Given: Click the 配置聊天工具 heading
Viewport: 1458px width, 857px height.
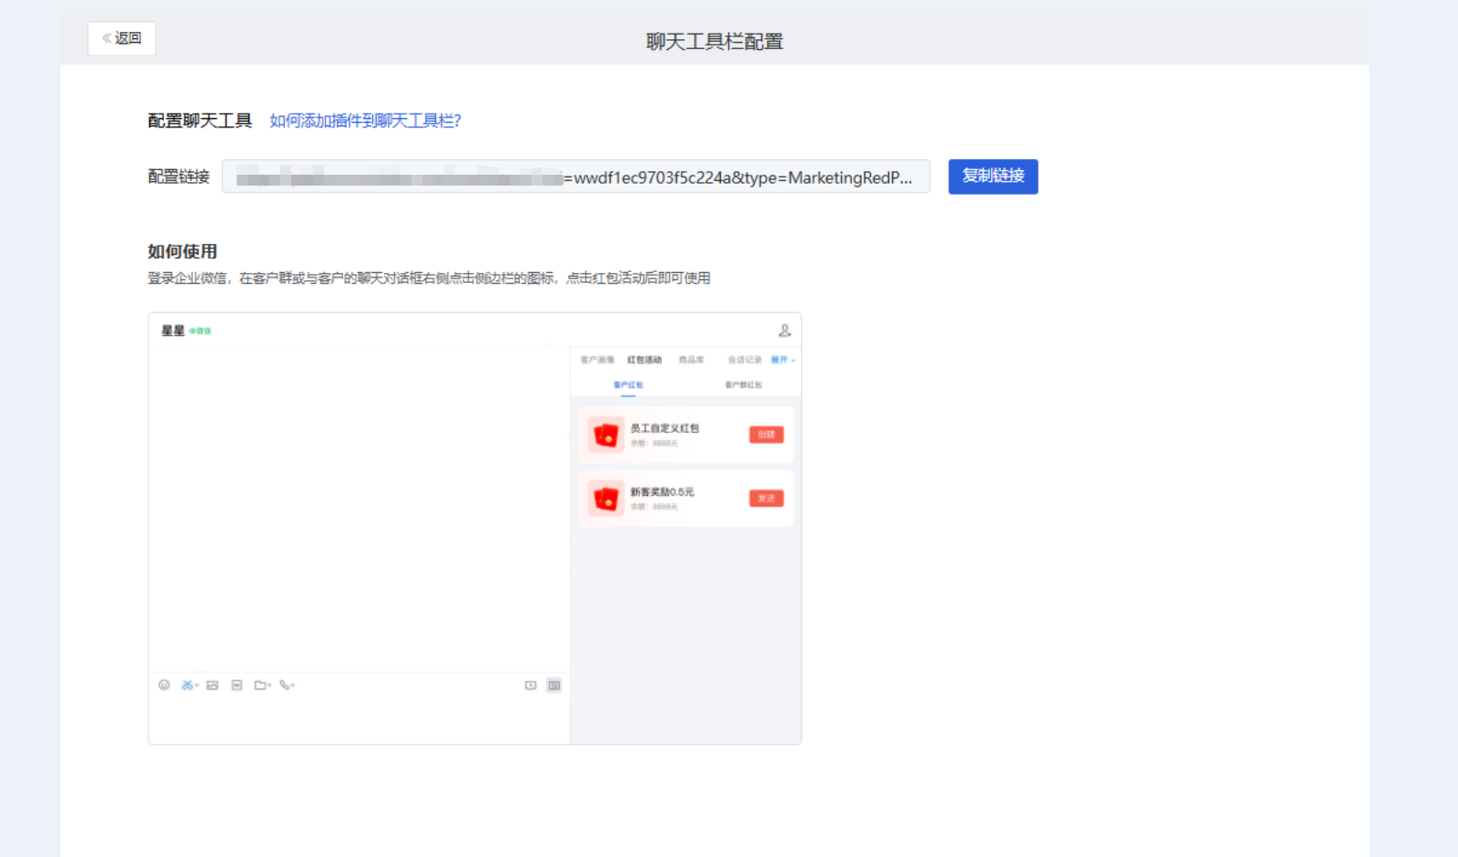Looking at the screenshot, I should tap(199, 121).
